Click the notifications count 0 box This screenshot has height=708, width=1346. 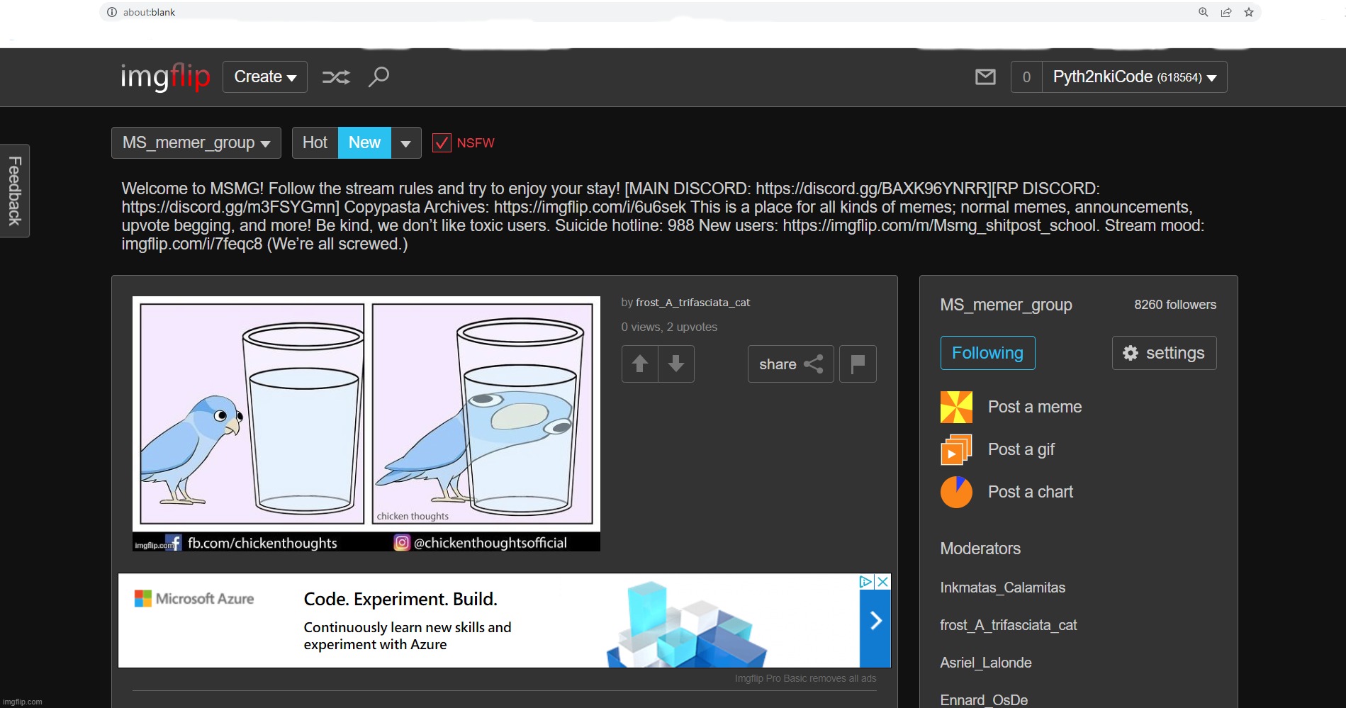[x=1026, y=77]
